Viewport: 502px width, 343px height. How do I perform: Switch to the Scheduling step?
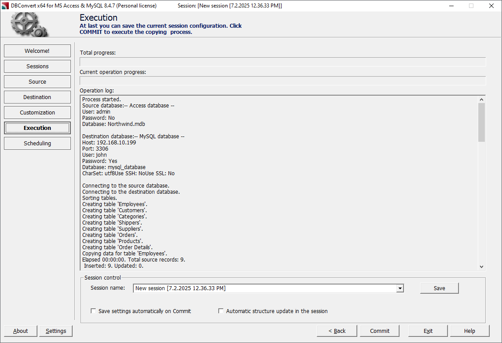(x=37, y=143)
